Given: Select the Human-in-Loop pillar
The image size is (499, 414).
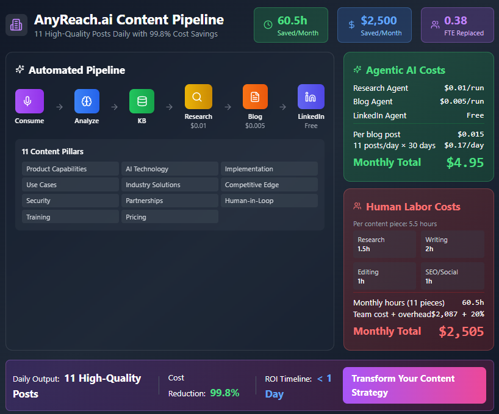Looking at the screenshot, I should [x=269, y=201].
